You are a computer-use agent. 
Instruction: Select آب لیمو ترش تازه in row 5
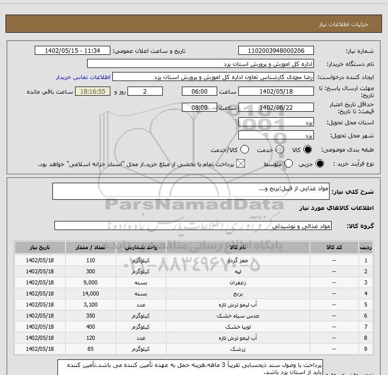pyautogui.click(x=238, y=305)
